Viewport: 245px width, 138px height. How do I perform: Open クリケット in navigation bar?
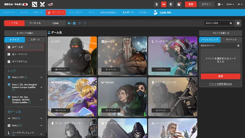pyautogui.click(x=9, y=12)
